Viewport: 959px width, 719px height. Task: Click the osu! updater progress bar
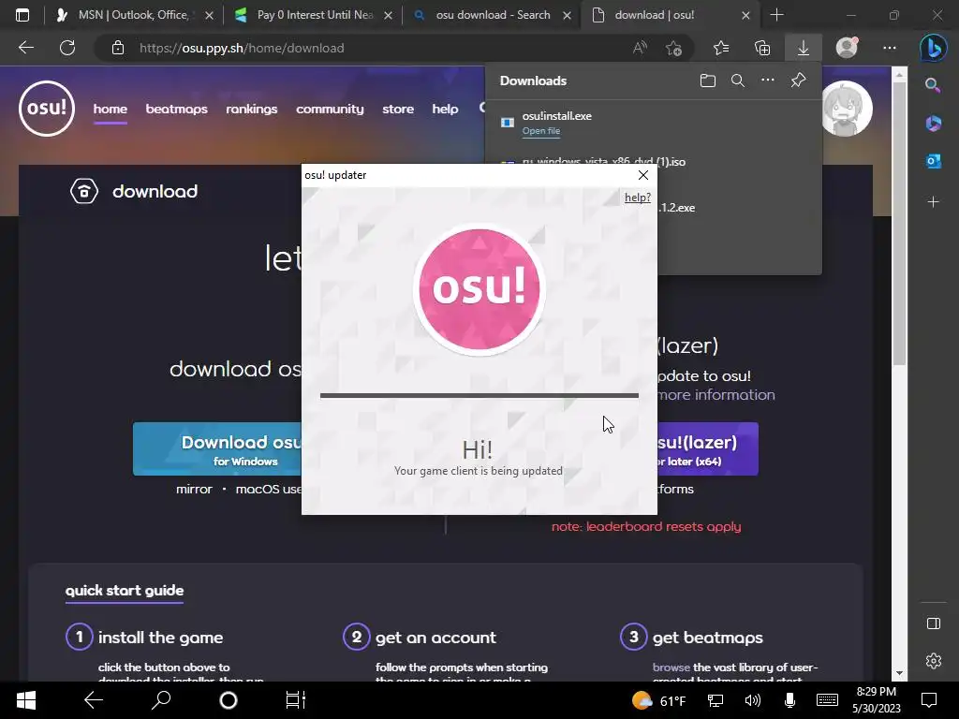[479, 396]
